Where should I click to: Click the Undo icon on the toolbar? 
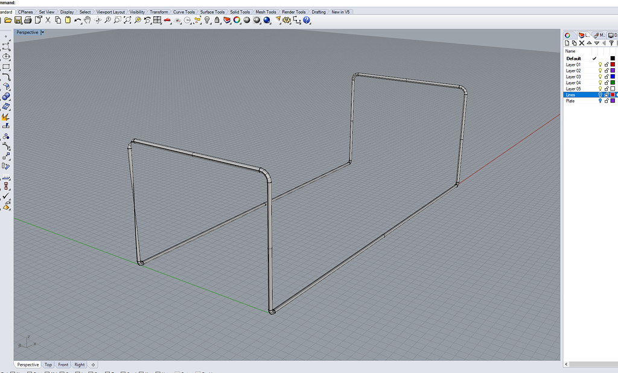[x=77, y=20]
